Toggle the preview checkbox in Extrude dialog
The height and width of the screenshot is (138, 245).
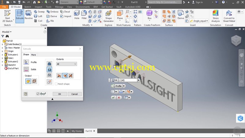tap(38, 94)
